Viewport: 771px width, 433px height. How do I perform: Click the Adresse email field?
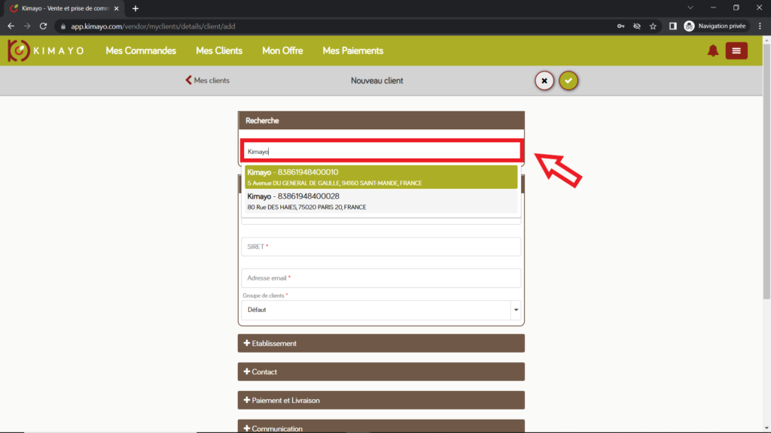pyautogui.click(x=381, y=278)
